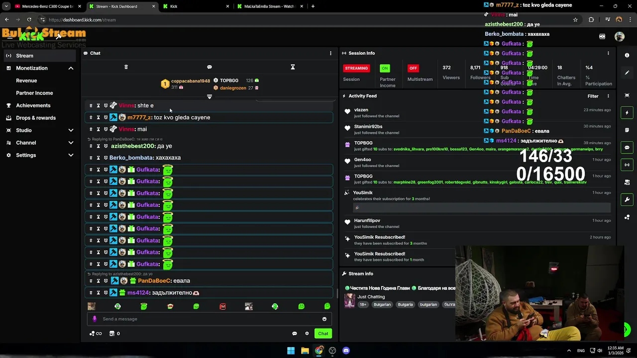This screenshot has width=637, height=358.
Task: Expand the Channel sidebar section
Action: (x=71, y=143)
